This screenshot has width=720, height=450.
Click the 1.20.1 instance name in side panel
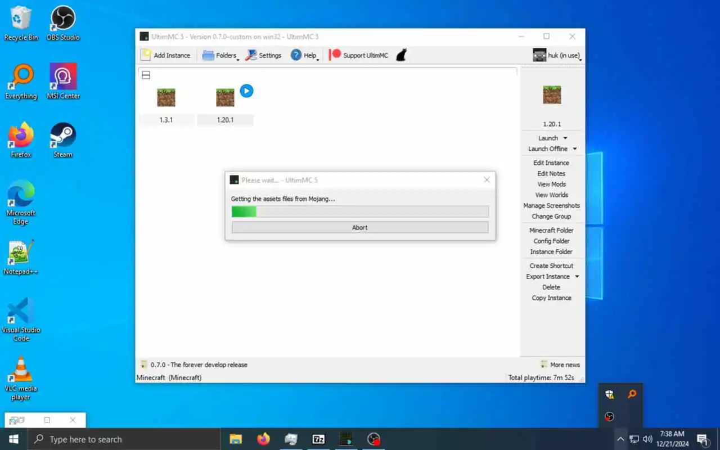[552, 124]
